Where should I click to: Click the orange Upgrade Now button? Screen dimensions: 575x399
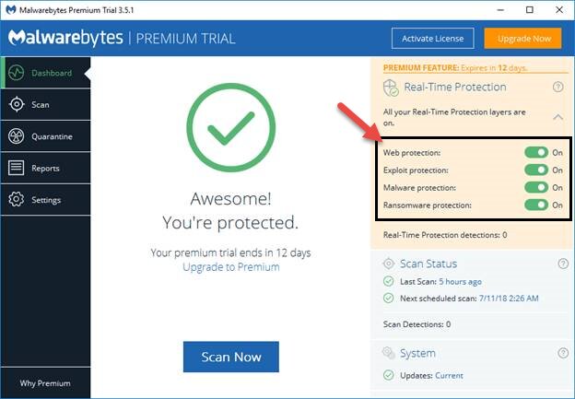(x=523, y=39)
